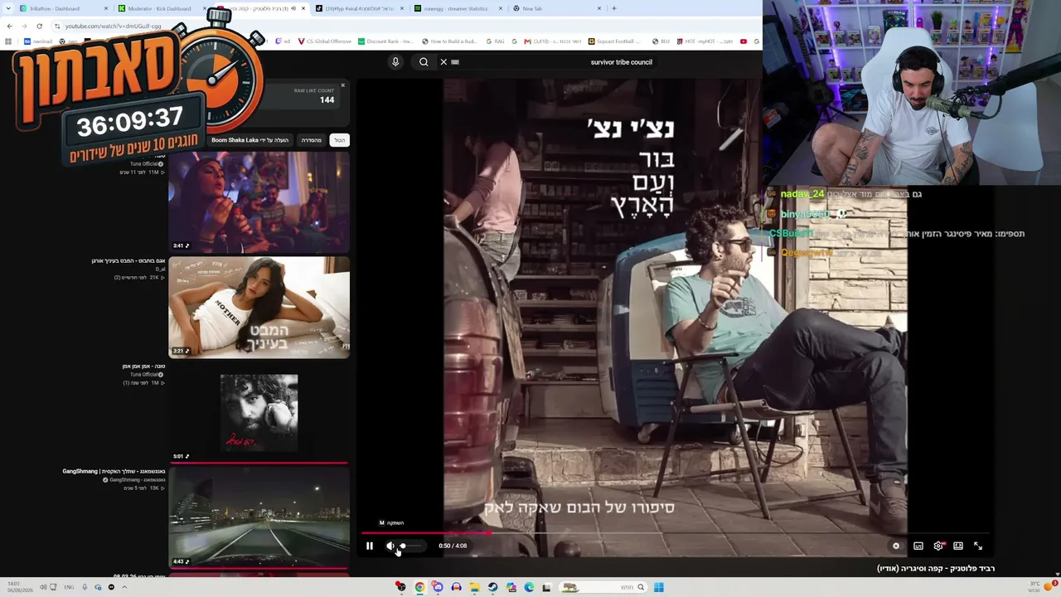This screenshot has width=1061, height=597.
Task: Adjust the volume slider in the player
Action: [410, 546]
